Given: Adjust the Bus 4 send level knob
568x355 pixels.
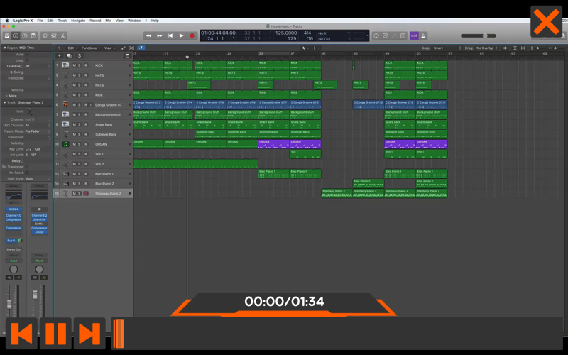Looking at the screenshot, I should [20, 241].
